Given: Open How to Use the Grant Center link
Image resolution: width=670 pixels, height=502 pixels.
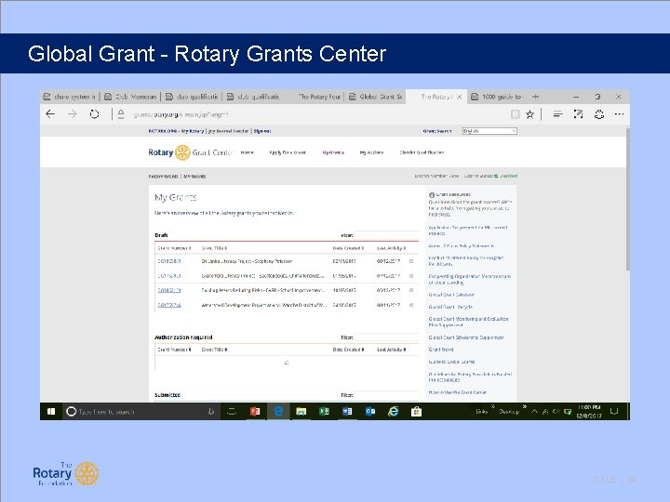Looking at the screenshot, I should tap(457, 392).
